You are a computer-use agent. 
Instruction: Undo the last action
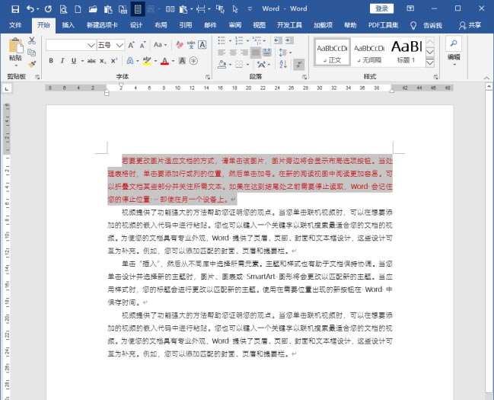[30, 9]
